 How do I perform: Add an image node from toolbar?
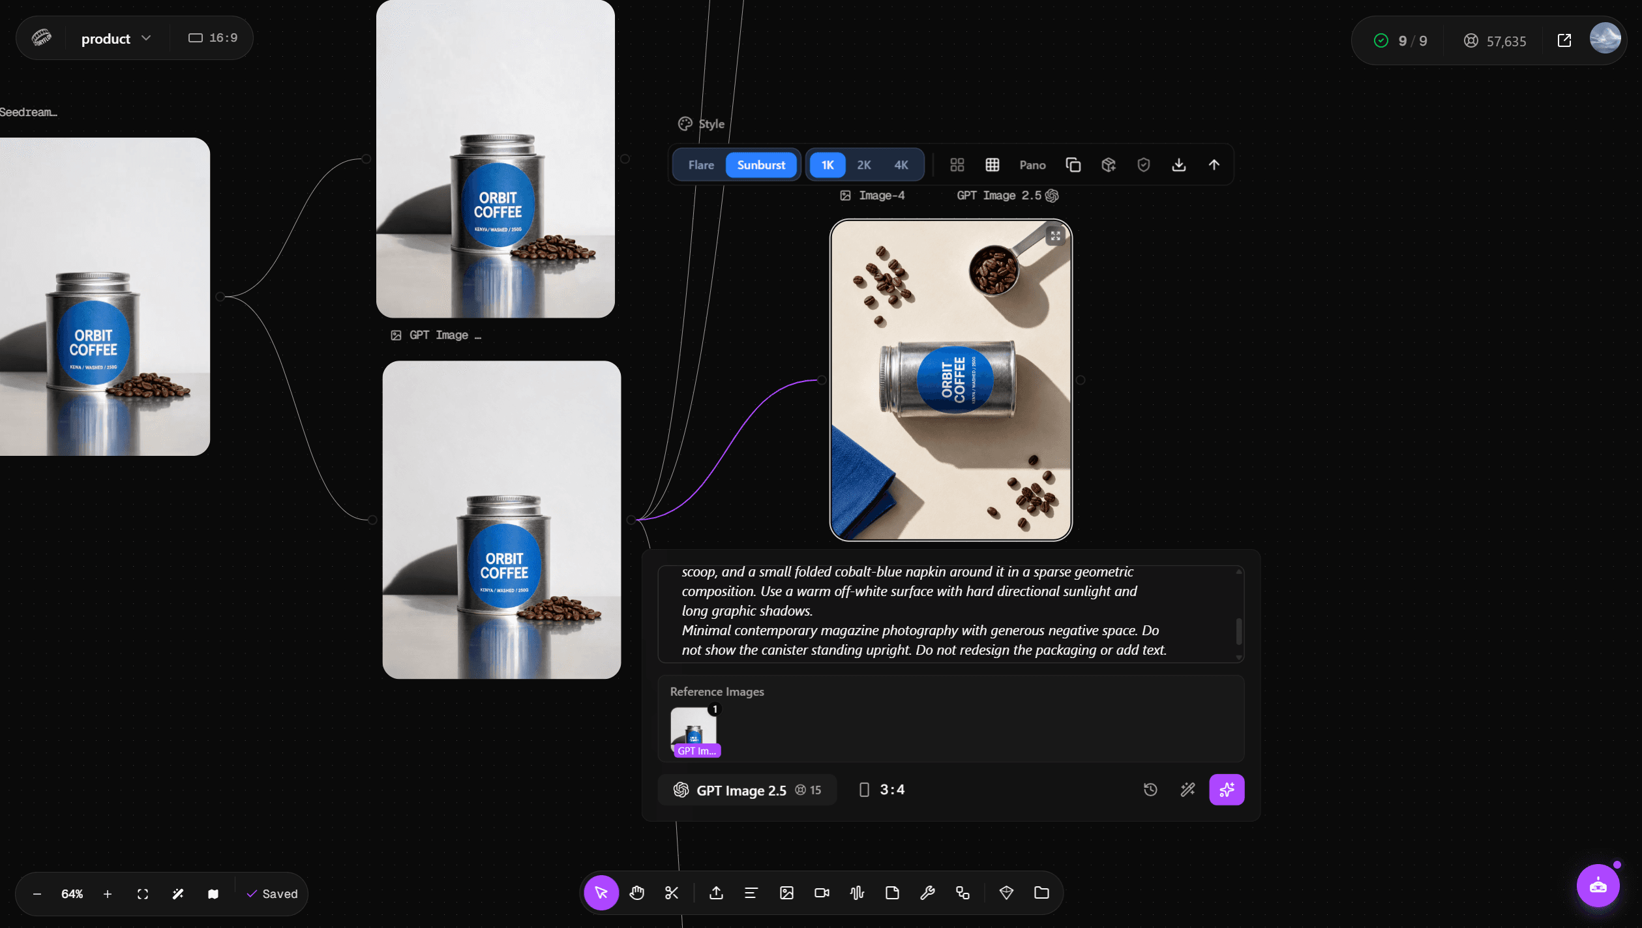point(786,893)
